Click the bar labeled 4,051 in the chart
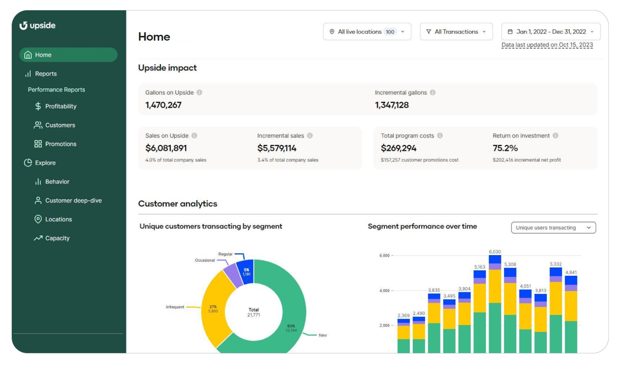Viewport: 623px width, 365px height. pos(525,321)
